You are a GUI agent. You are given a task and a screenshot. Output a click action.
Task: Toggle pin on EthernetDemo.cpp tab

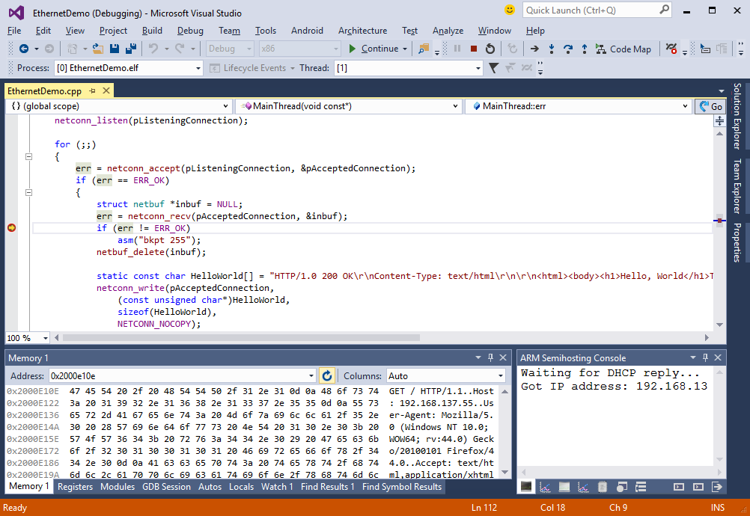92,90
